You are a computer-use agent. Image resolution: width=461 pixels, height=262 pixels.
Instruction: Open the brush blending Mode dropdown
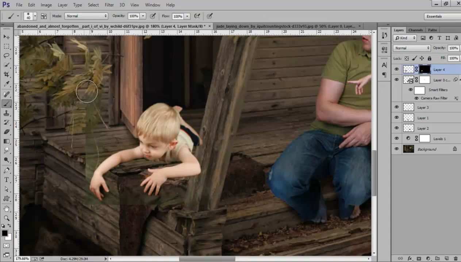[86, 16]
